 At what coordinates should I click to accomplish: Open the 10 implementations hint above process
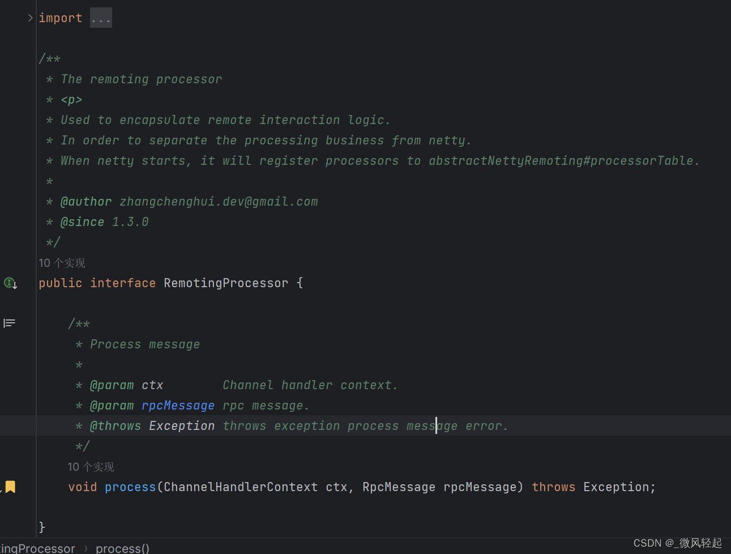pos(91,467)
